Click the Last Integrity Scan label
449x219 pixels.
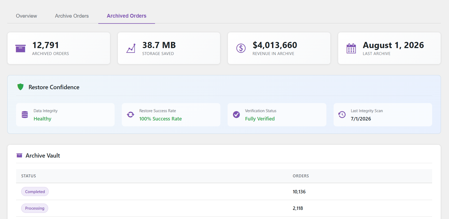[367, 111]
